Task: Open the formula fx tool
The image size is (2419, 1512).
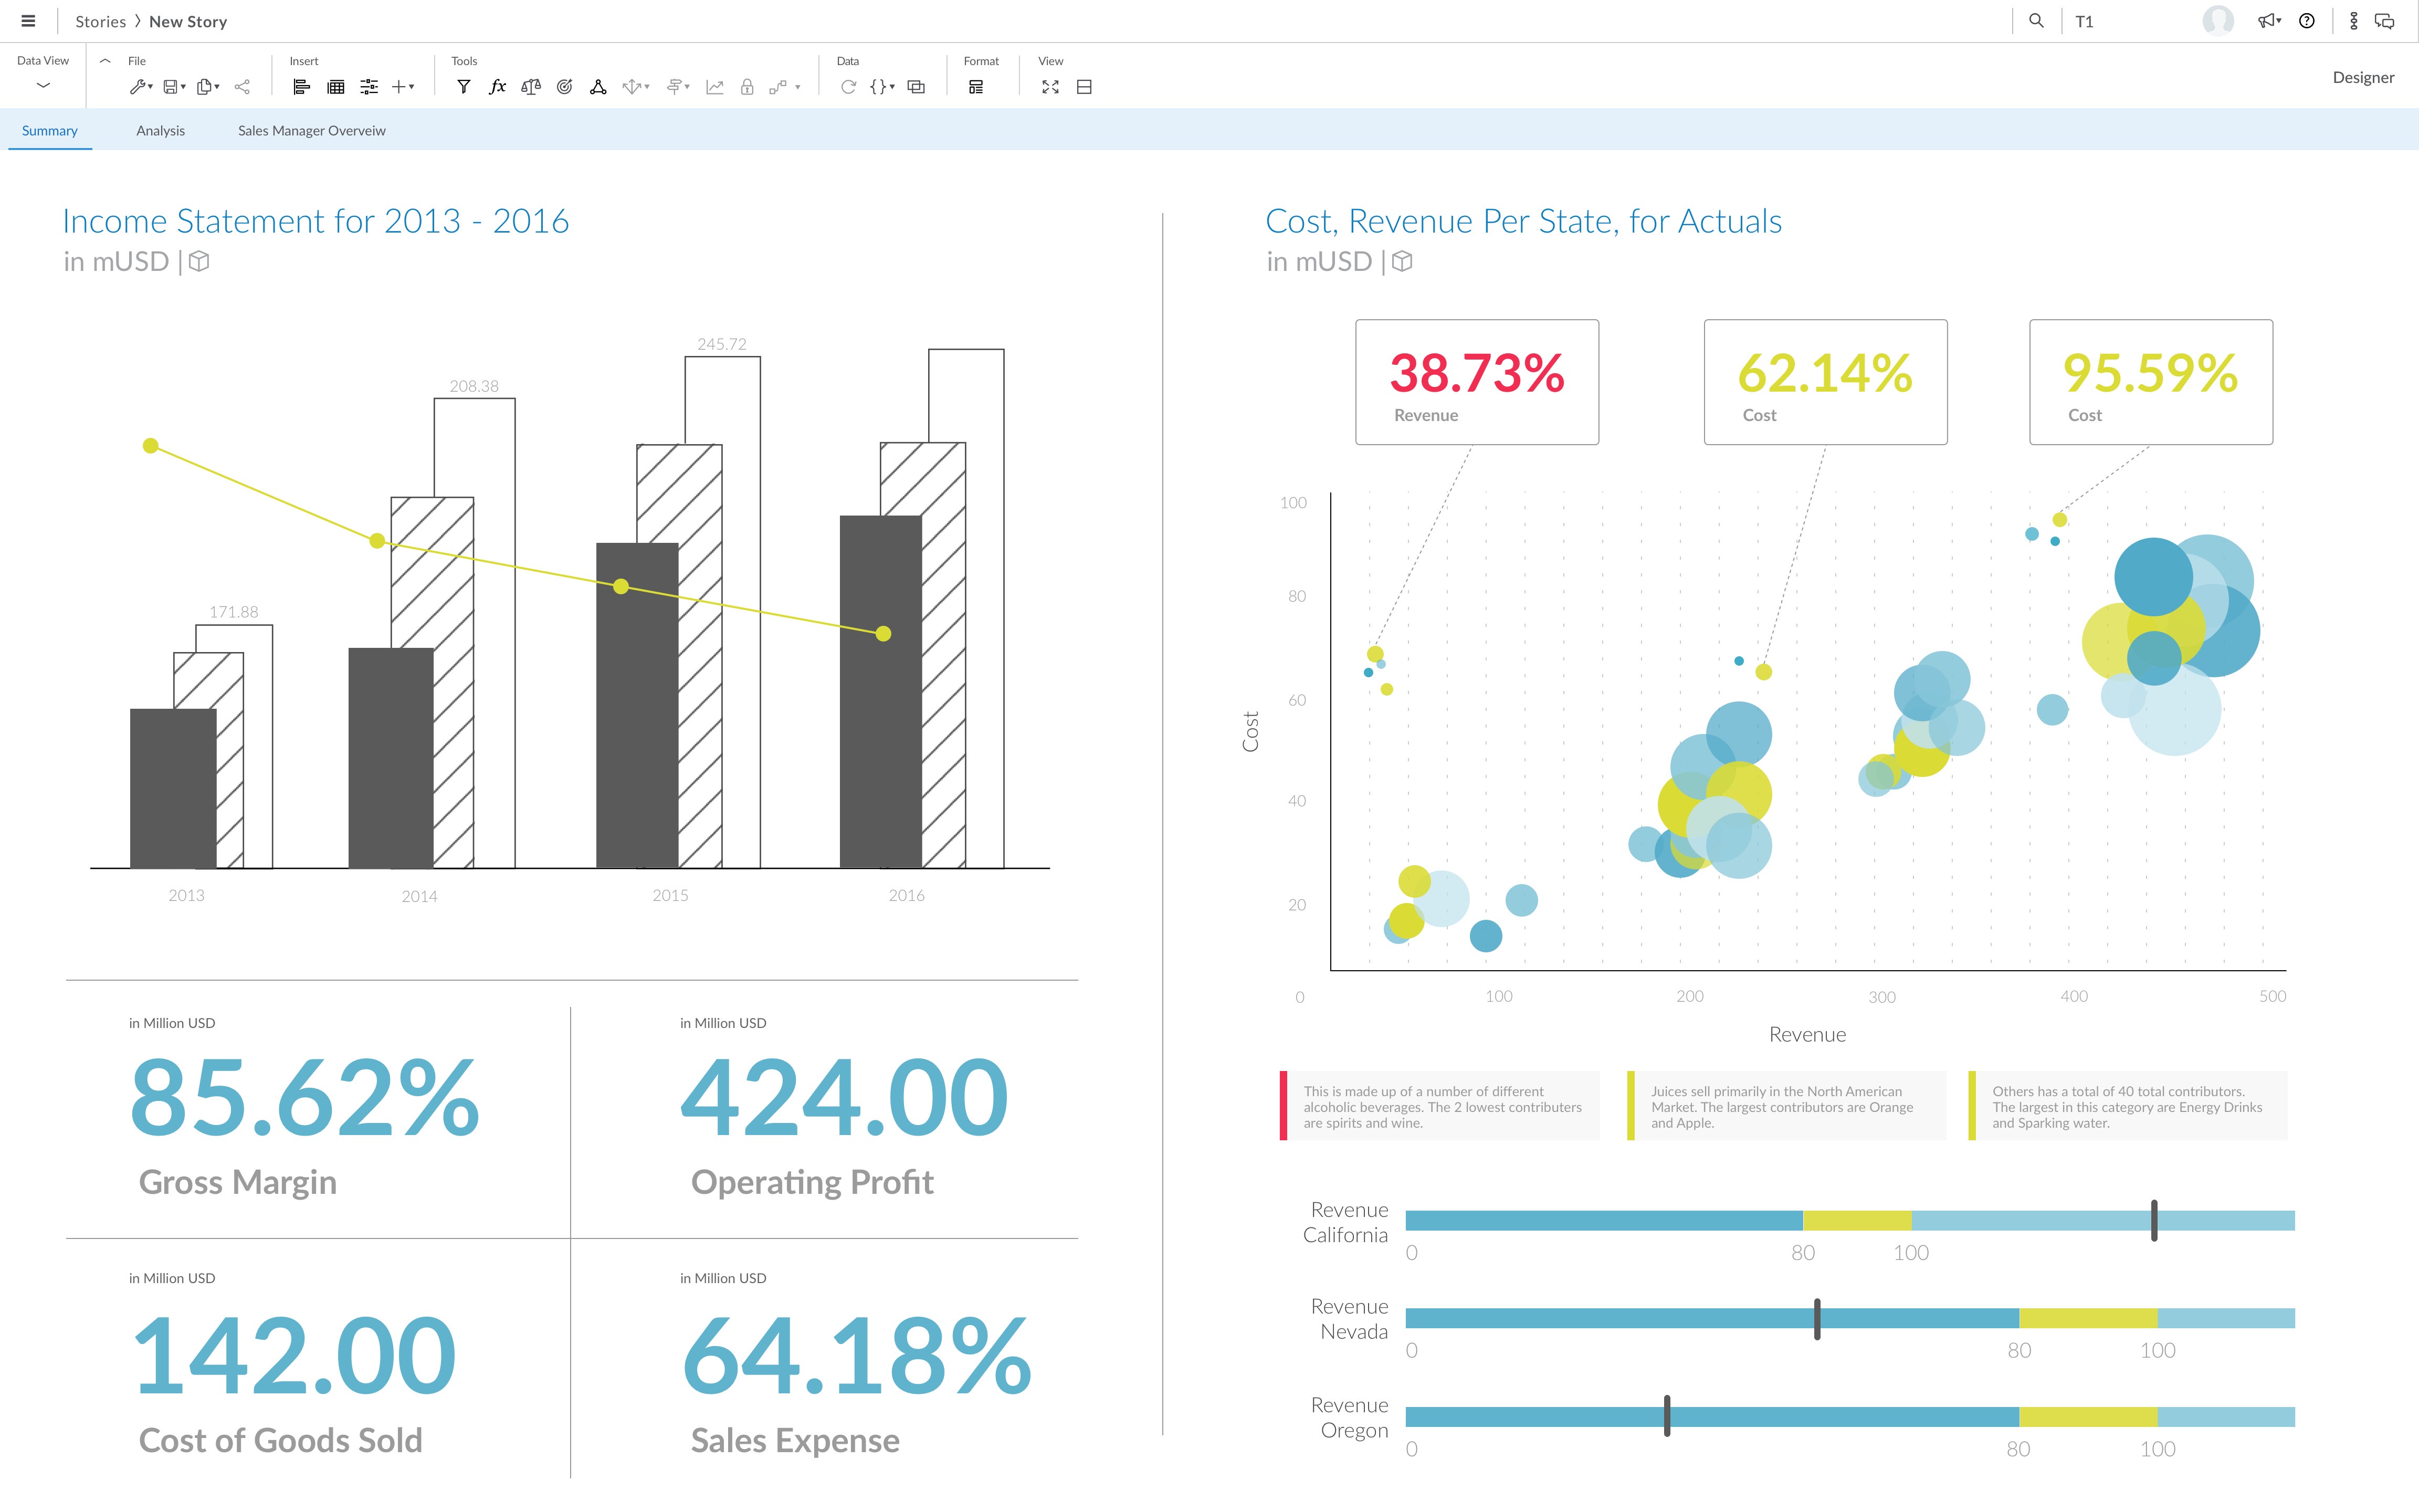Action: 497,87
